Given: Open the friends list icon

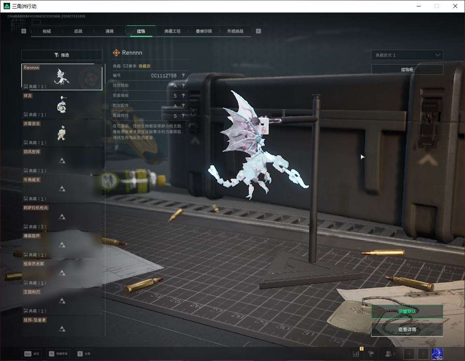Looking at the screenshot, I should point(390,354).
